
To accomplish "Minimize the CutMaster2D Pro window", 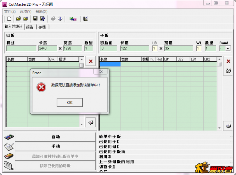I will tap(208, 3).
